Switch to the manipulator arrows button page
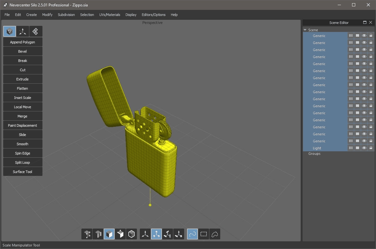Image resolution: width=376 pixels, height=249 pixels. (x=23, y=31)
